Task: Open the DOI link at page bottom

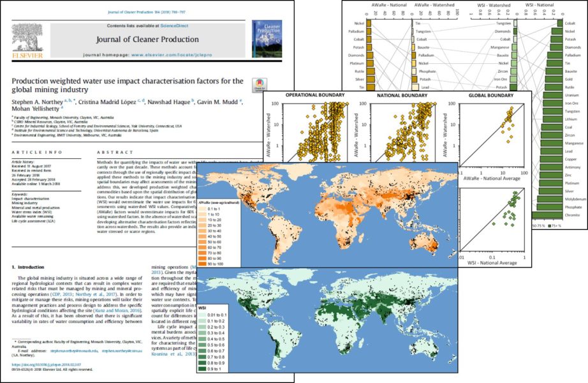Action: point(47,364)
